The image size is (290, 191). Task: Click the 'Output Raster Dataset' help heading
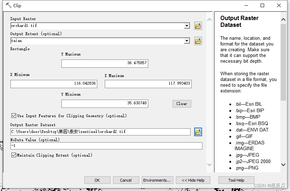click(x=239, y=22)
